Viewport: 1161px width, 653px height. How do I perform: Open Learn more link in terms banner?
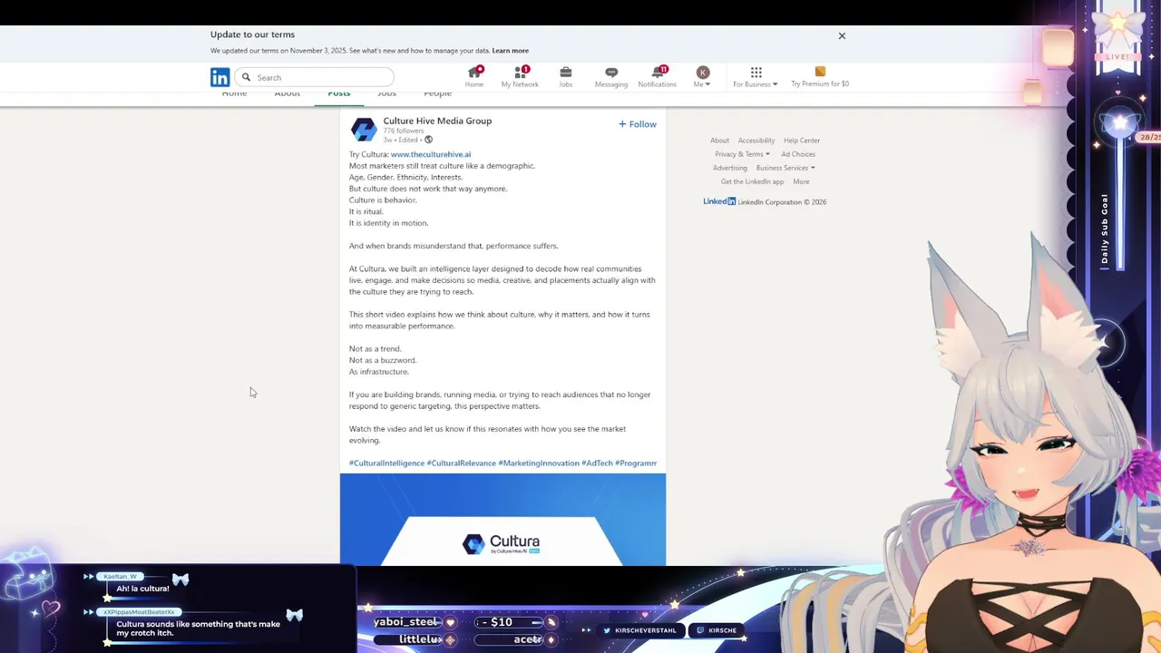(510, 51)
